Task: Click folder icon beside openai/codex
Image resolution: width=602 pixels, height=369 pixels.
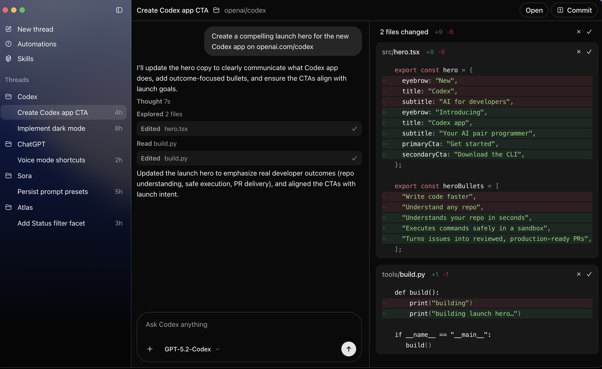Action: click(216, 10)
